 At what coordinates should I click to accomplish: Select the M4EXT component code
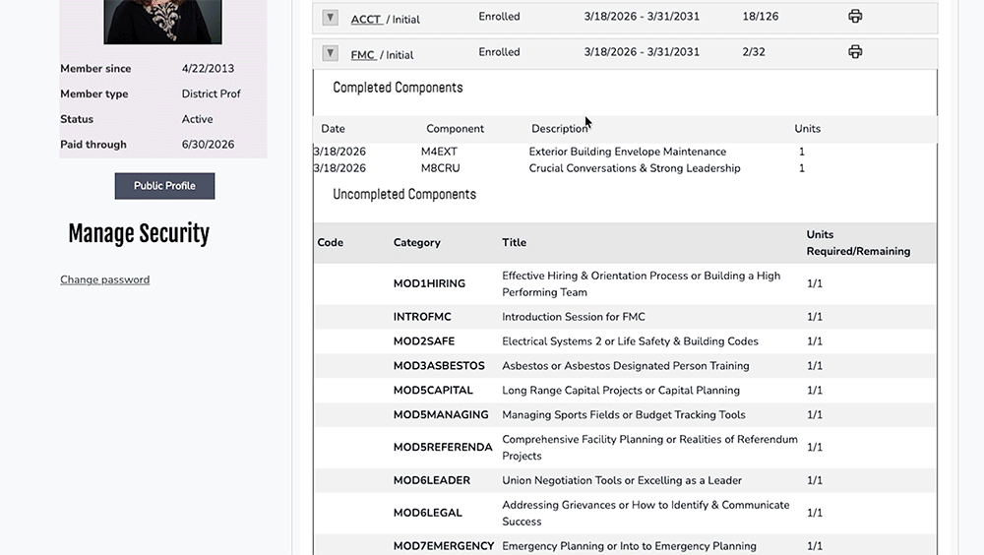tap(439, 152)
